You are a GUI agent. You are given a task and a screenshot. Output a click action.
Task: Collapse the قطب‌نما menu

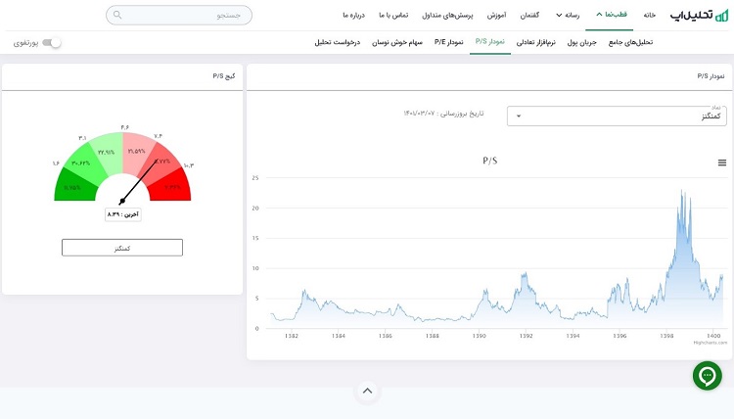(x=612, y=15)
